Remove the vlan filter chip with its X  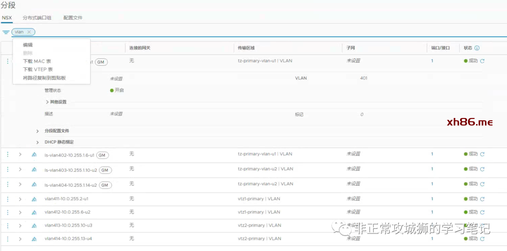(29, 32)
